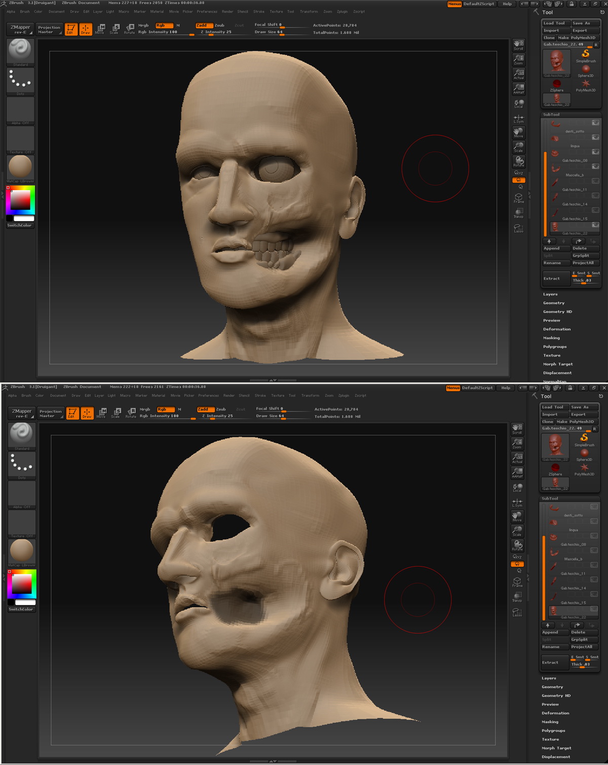Click SwitchColor below the picker in the upper window

(19, 225)
